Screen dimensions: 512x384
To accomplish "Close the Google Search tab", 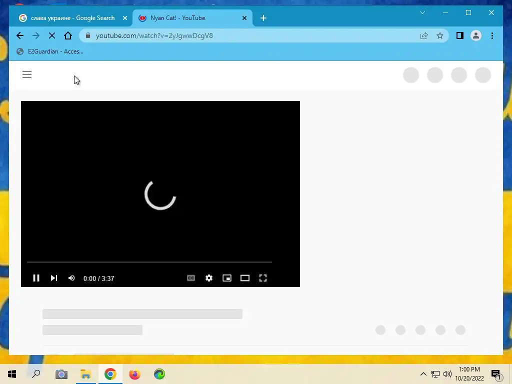I will pyautogui.click(x=124, y=18).
